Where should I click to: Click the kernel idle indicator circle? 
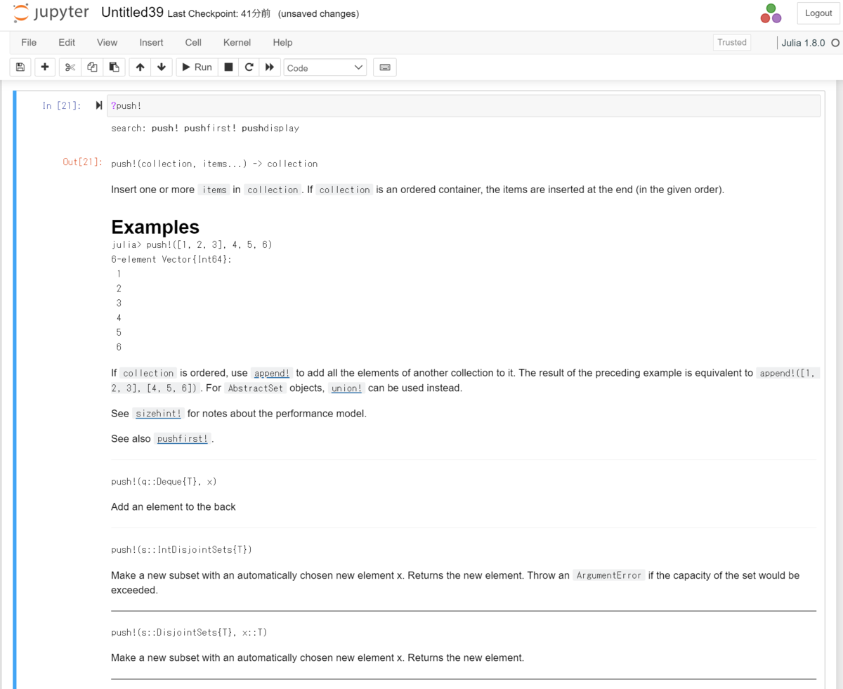pos(835,43)
